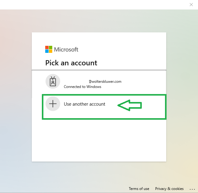The height and width of the screenshot is (193, 198).
Task: Click empty space right of the green arrow
Action: click(154, 105)
